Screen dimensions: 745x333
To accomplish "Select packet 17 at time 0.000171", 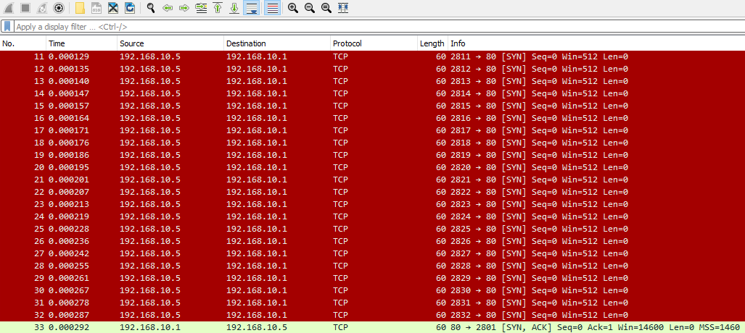I will [373, 130].
